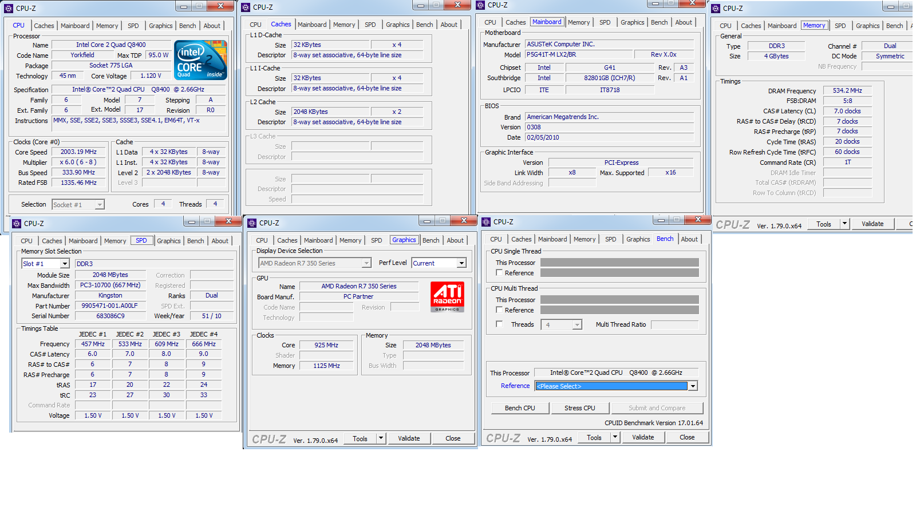Select Graphics tab in the Memory window

pyautogui.click(x=867, y=26)
